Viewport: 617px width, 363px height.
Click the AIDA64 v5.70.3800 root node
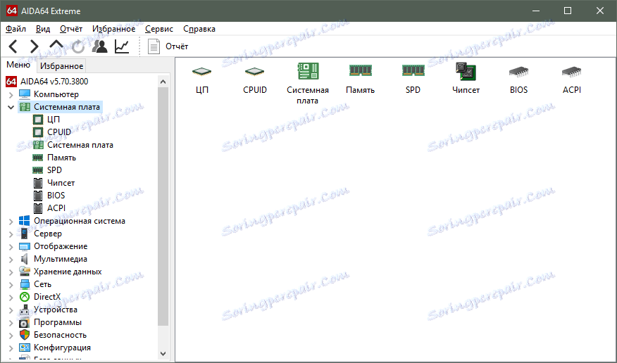click(x=54, y=82)
